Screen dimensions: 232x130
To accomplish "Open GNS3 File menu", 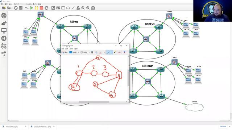I will 2,4.
